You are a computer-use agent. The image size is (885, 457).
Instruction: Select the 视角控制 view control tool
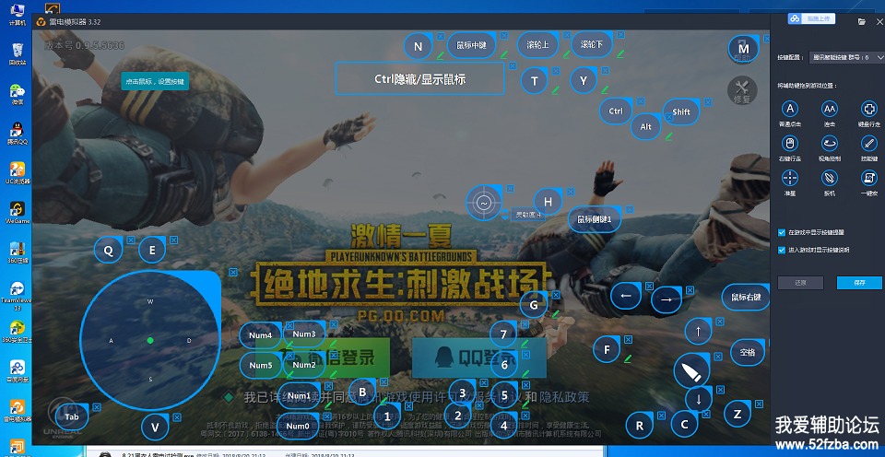point(829,144)
